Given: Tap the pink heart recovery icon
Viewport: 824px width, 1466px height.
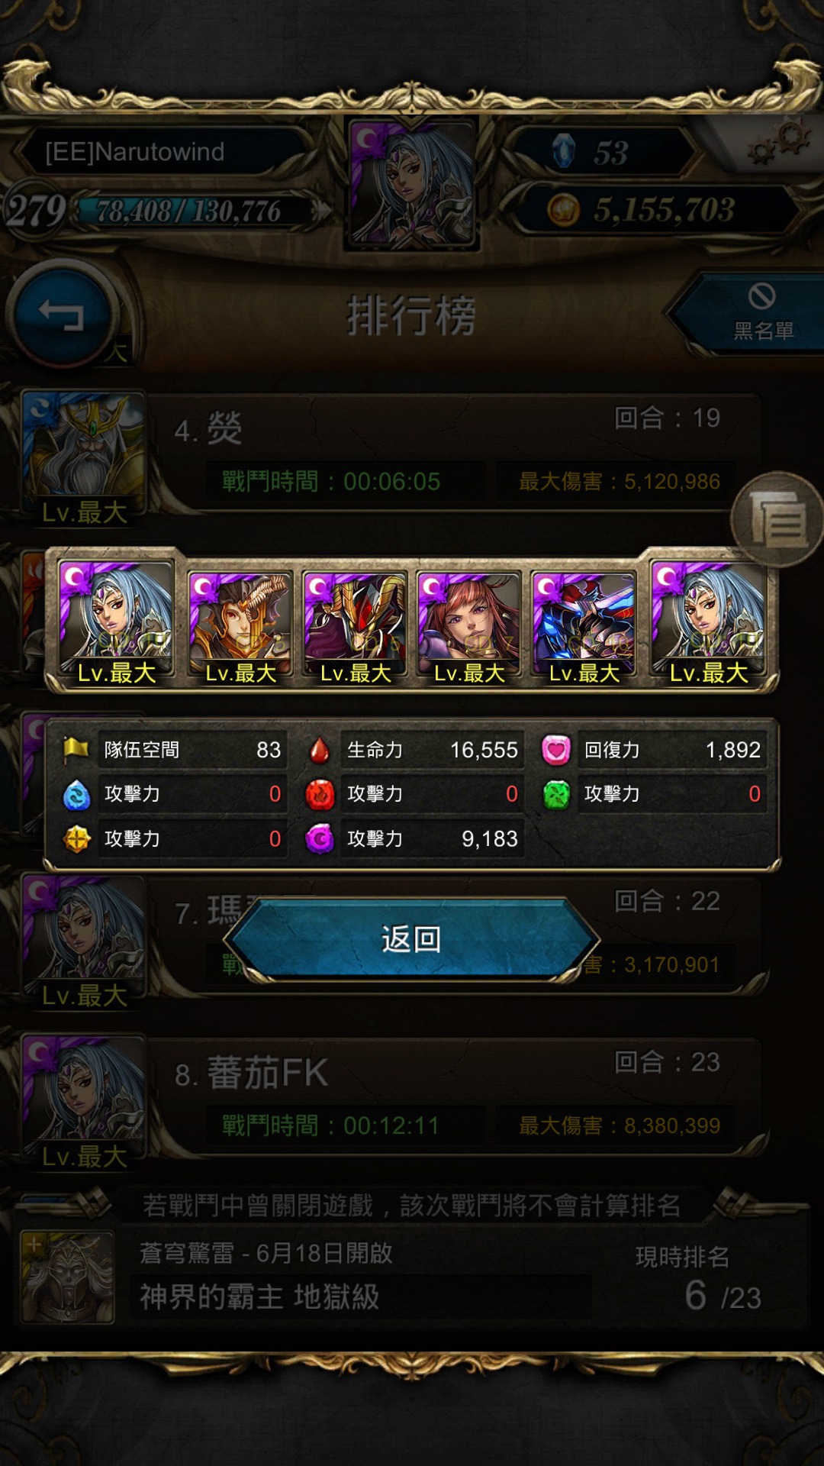Looking at the screenshot, I should pos(556,750).
